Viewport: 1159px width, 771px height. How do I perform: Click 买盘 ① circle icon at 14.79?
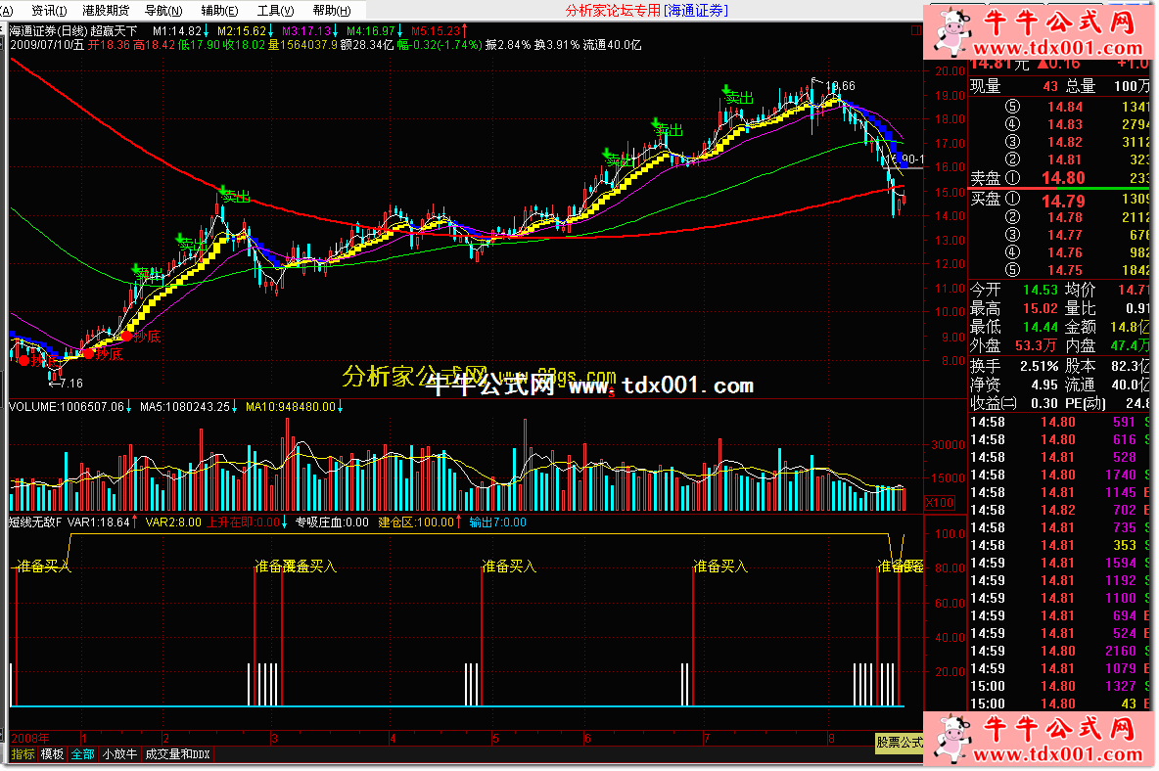point(1012,199)
